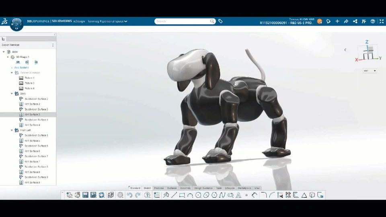The height and width of the screenshot is (217, 386).
Task: Select the Text sketch tool
Action: click(238, 195)
